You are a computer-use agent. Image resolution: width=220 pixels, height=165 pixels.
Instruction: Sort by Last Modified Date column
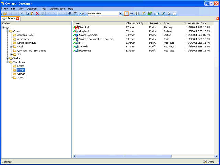(x=199, y=23)
